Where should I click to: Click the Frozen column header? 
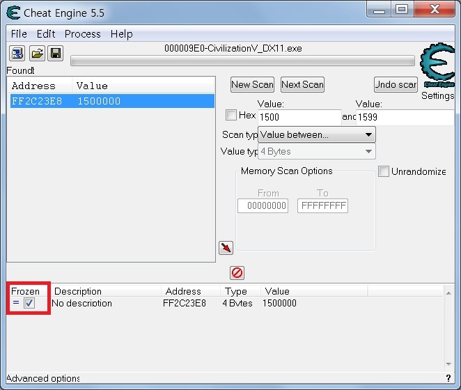25,291
